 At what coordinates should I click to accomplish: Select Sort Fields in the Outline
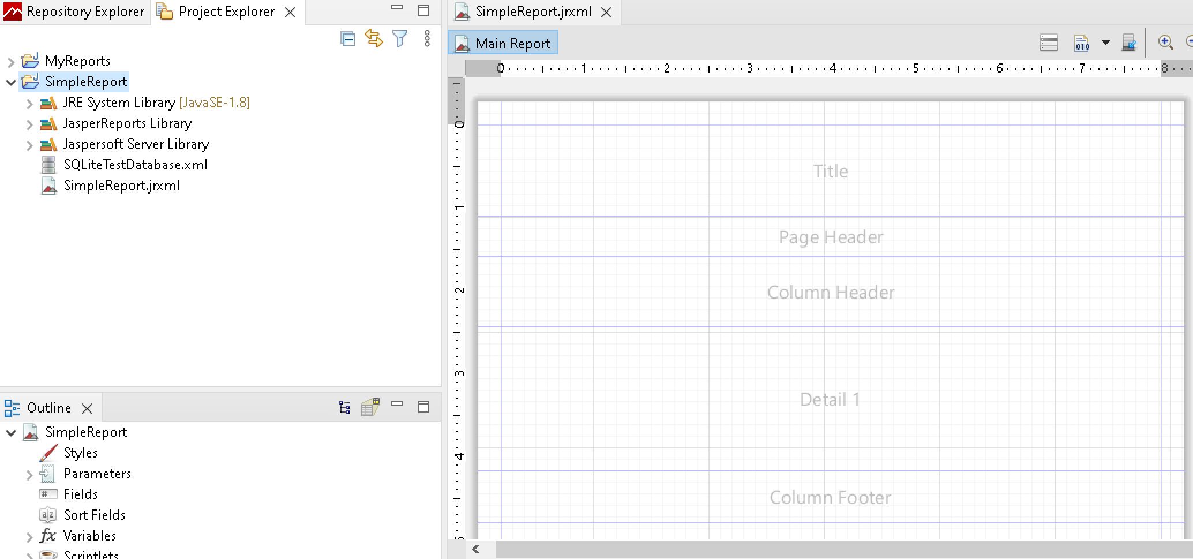coord(94,515)
